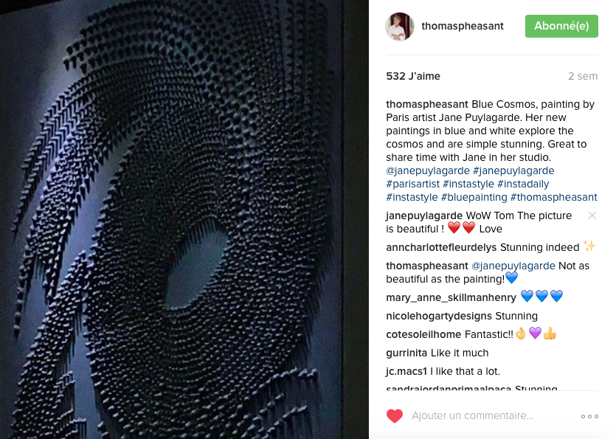Open the @janepuylagarde mention in the caption
This screenshot has width=616, height=439.
pos(428,170)
